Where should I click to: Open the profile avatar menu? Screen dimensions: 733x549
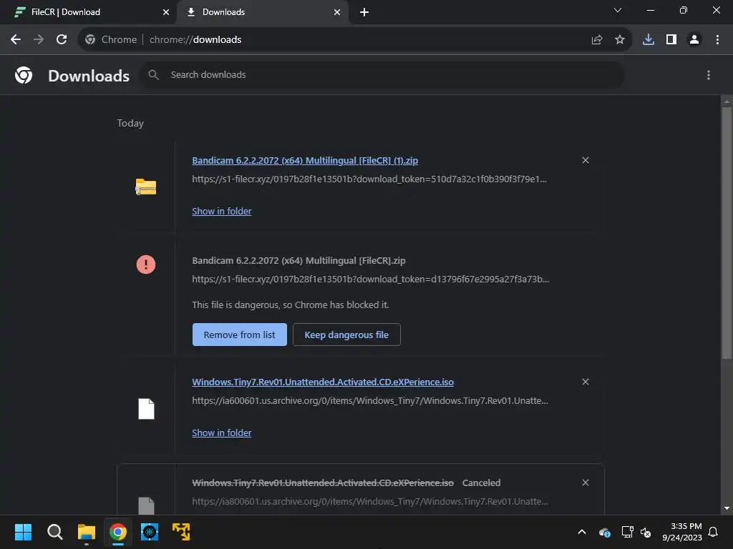click(x=694, y=40)
